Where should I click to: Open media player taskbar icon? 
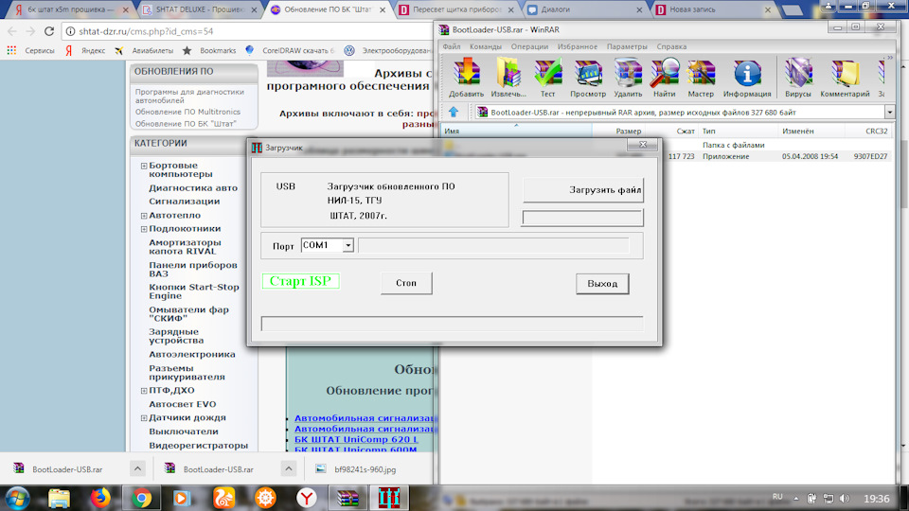click(182, 498)
